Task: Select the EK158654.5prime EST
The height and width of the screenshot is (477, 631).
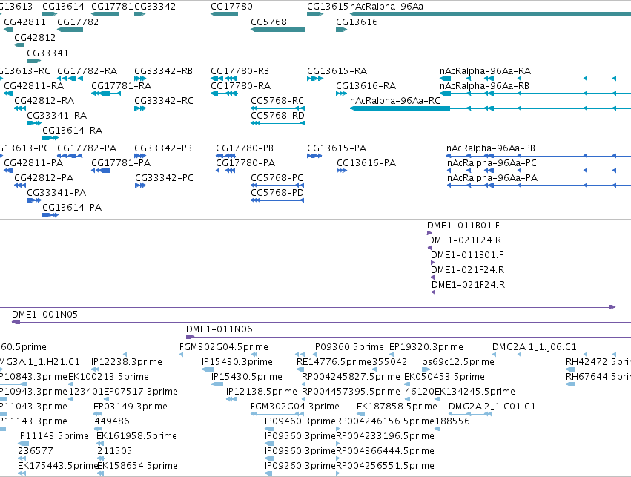Action: [x=138, y=466]
